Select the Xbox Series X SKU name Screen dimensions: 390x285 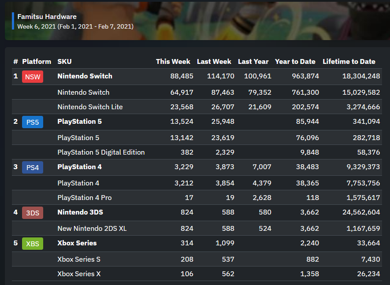click(79, 274)
